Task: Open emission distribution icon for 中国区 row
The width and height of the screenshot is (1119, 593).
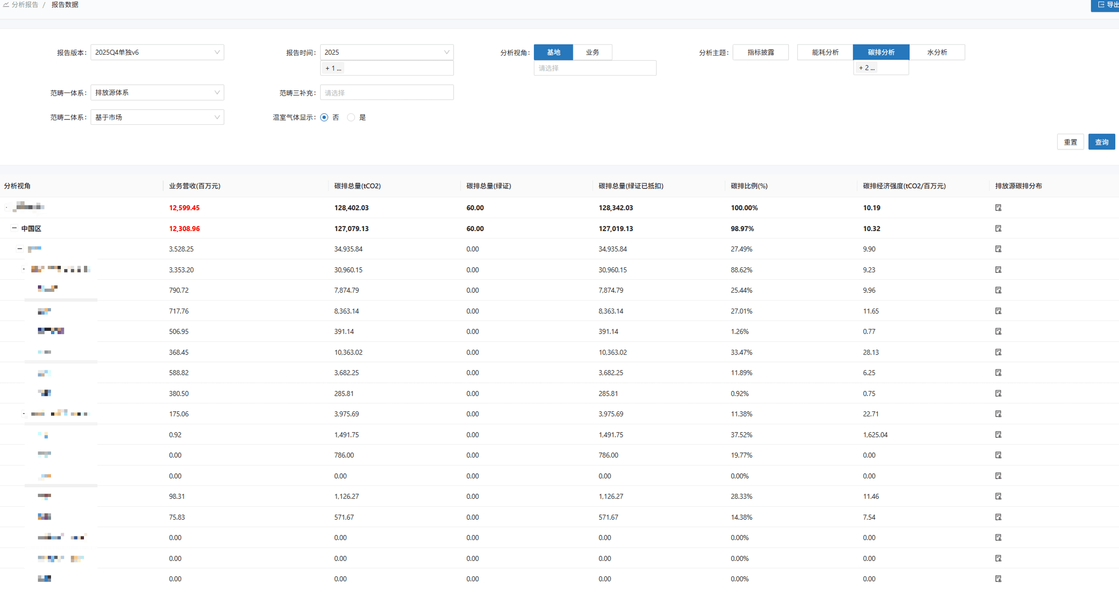Action: 998,228
